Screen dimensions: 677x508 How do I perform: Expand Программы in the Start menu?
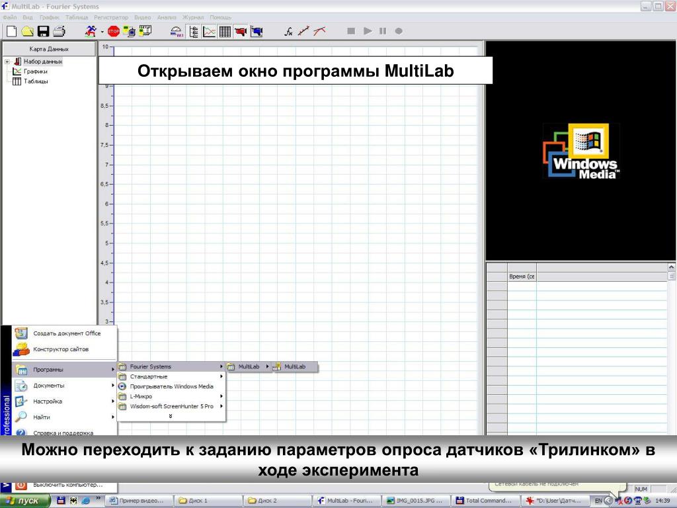[64, 370]
